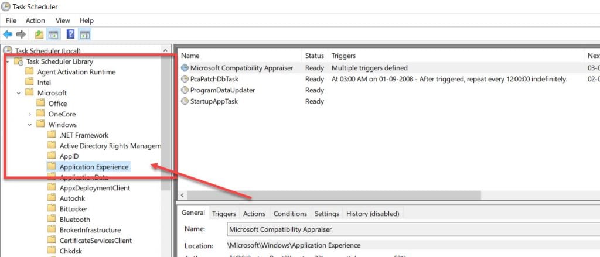Click the StartupAppTask clock icon

click(185, 101)
